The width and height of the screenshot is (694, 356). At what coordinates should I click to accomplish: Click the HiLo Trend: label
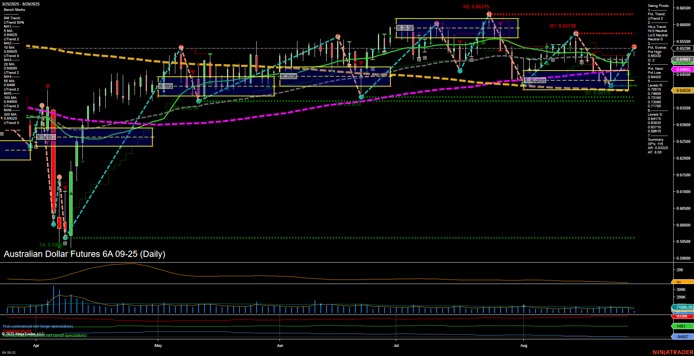[657, 27]
